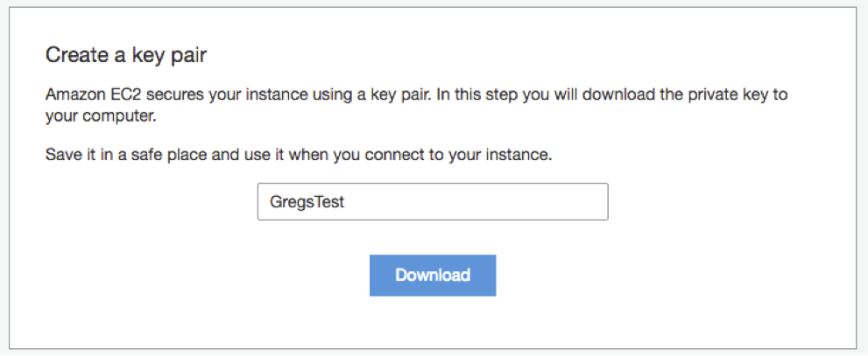Download the private key file
This screenshot has height=356, width=868.
(433, 276)
